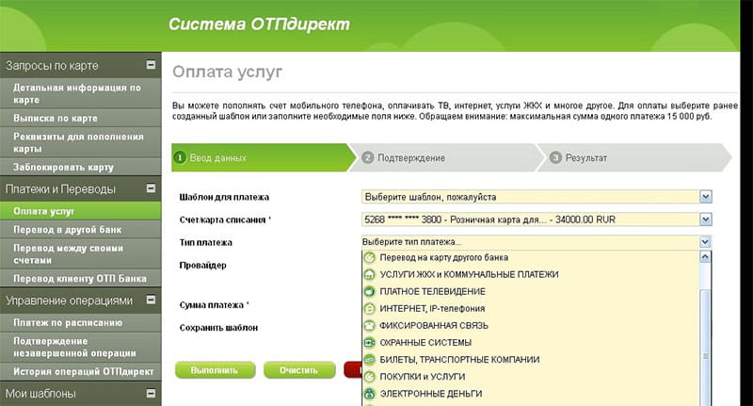This screenshot has width=753, height=406.
Task: Open Подтверждение незавершенной операции
Action: pos(81,347)
